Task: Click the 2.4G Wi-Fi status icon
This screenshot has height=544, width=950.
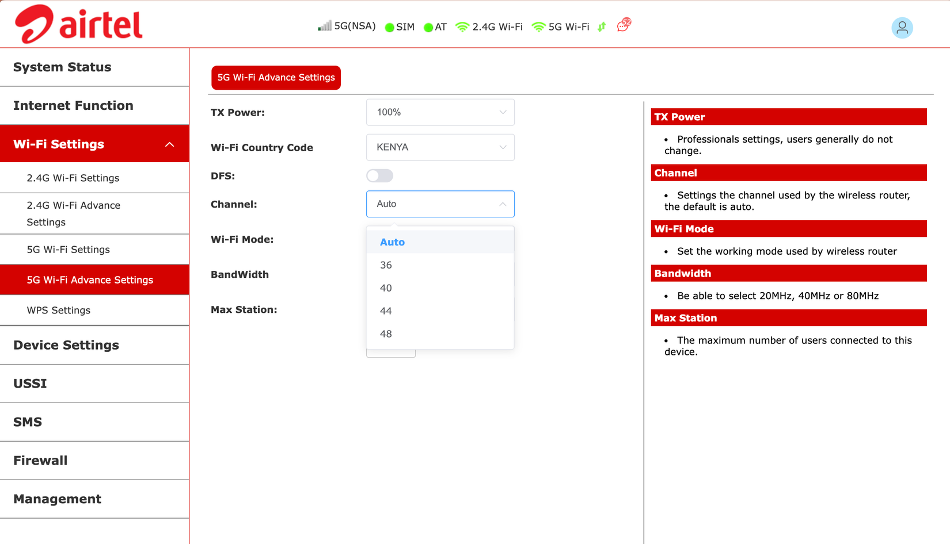Action: click(462, 26)
